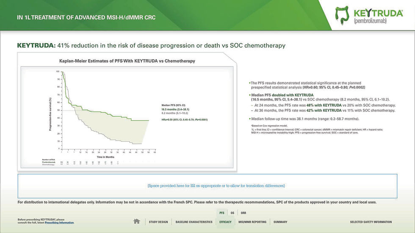Click the HR=0.59 chart annotation

pos(185,120)
